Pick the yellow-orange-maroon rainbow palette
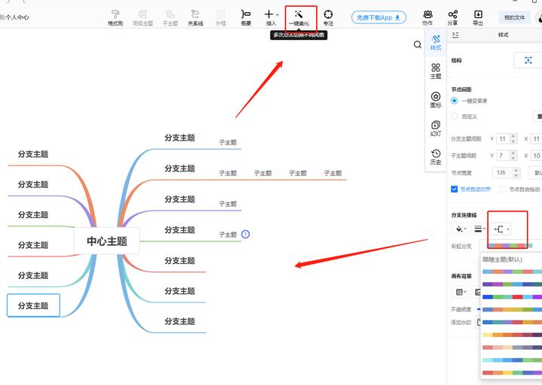542x385 pixels. click(x=512, y=335)
